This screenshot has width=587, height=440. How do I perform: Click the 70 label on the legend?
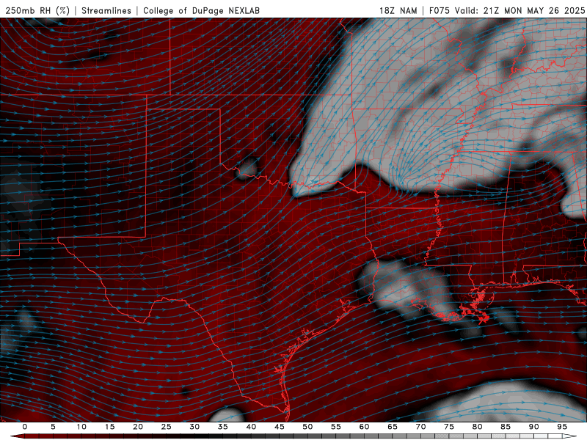[x=420, y=427]
